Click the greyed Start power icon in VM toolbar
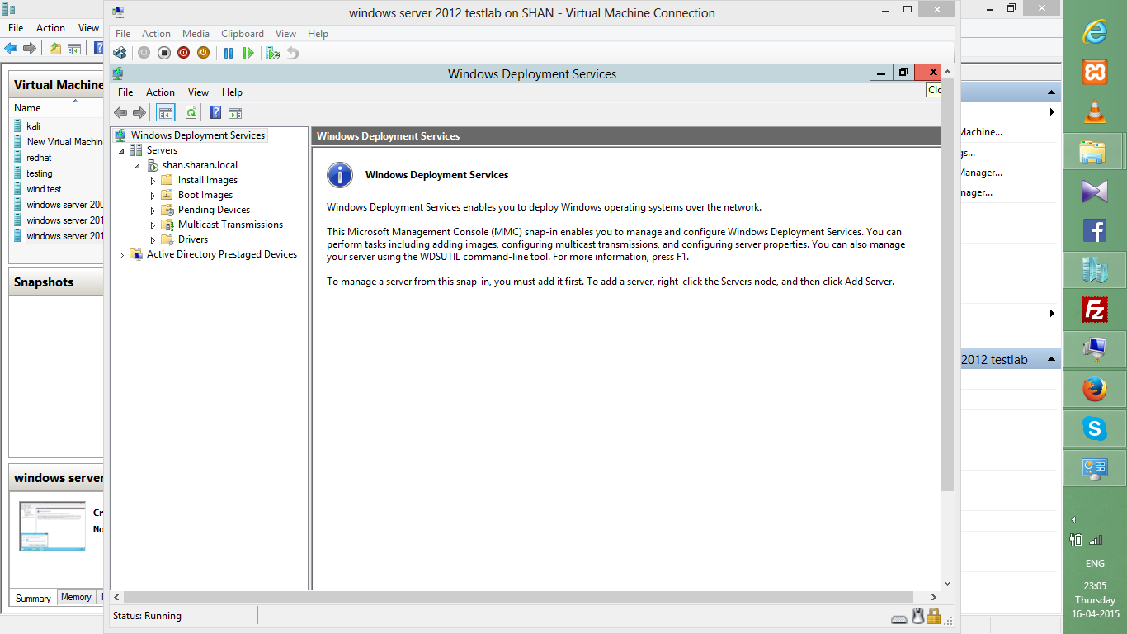 (144, 53)
